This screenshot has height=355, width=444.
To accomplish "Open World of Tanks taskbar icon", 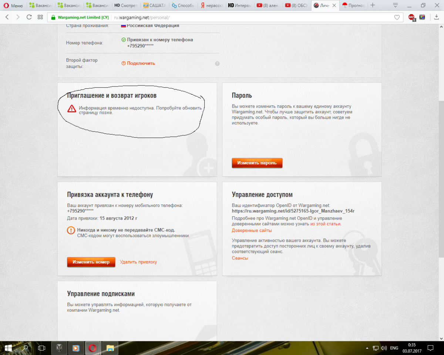I will click(x=59, y=348).
